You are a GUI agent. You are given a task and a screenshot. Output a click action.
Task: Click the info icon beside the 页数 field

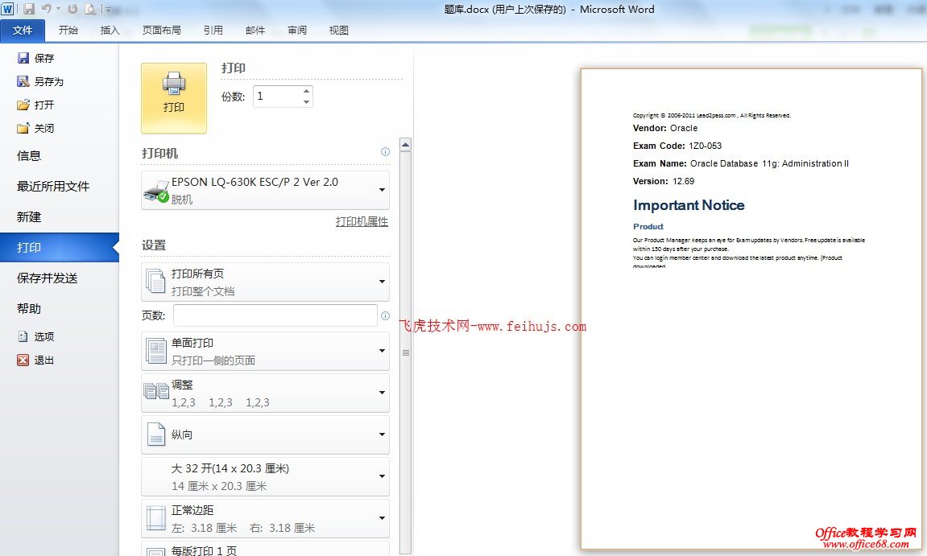point(385,315)
